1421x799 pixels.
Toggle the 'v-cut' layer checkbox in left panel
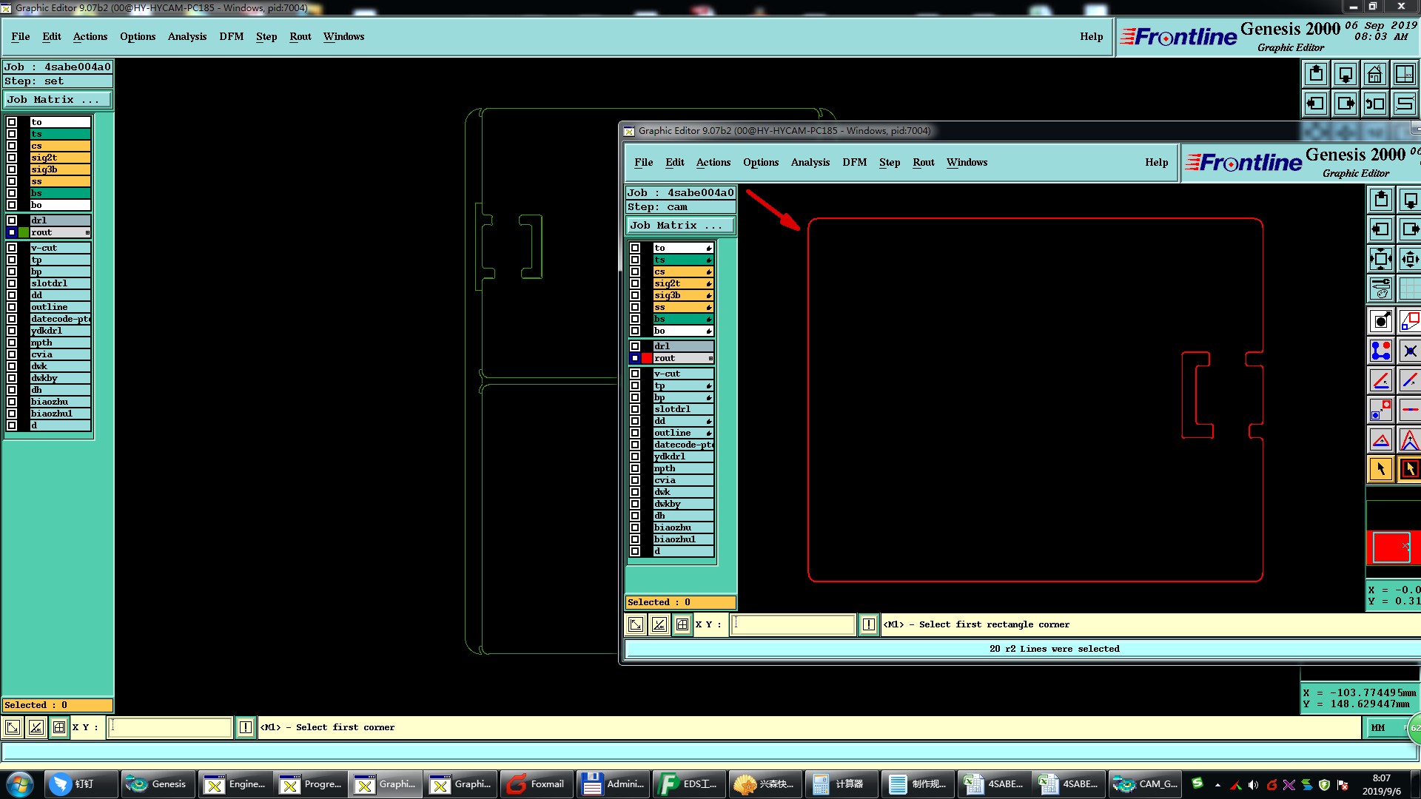[x=12, y=248]
